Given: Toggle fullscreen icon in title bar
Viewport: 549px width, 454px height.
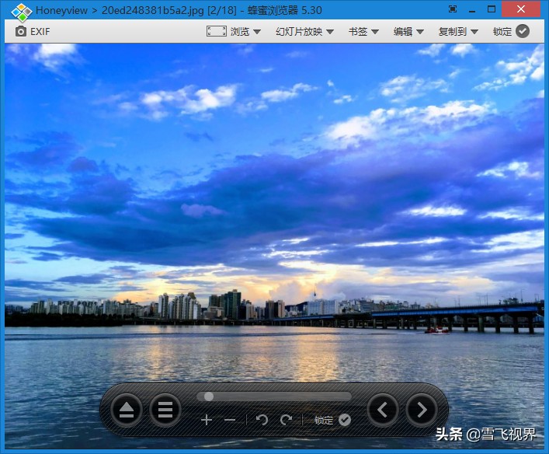Looking at the screenshot, I should click(453, 9).
